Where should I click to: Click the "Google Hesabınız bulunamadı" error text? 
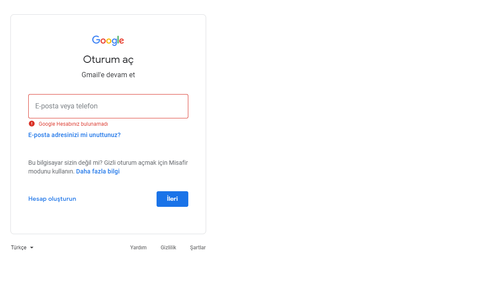pos(73,124)
